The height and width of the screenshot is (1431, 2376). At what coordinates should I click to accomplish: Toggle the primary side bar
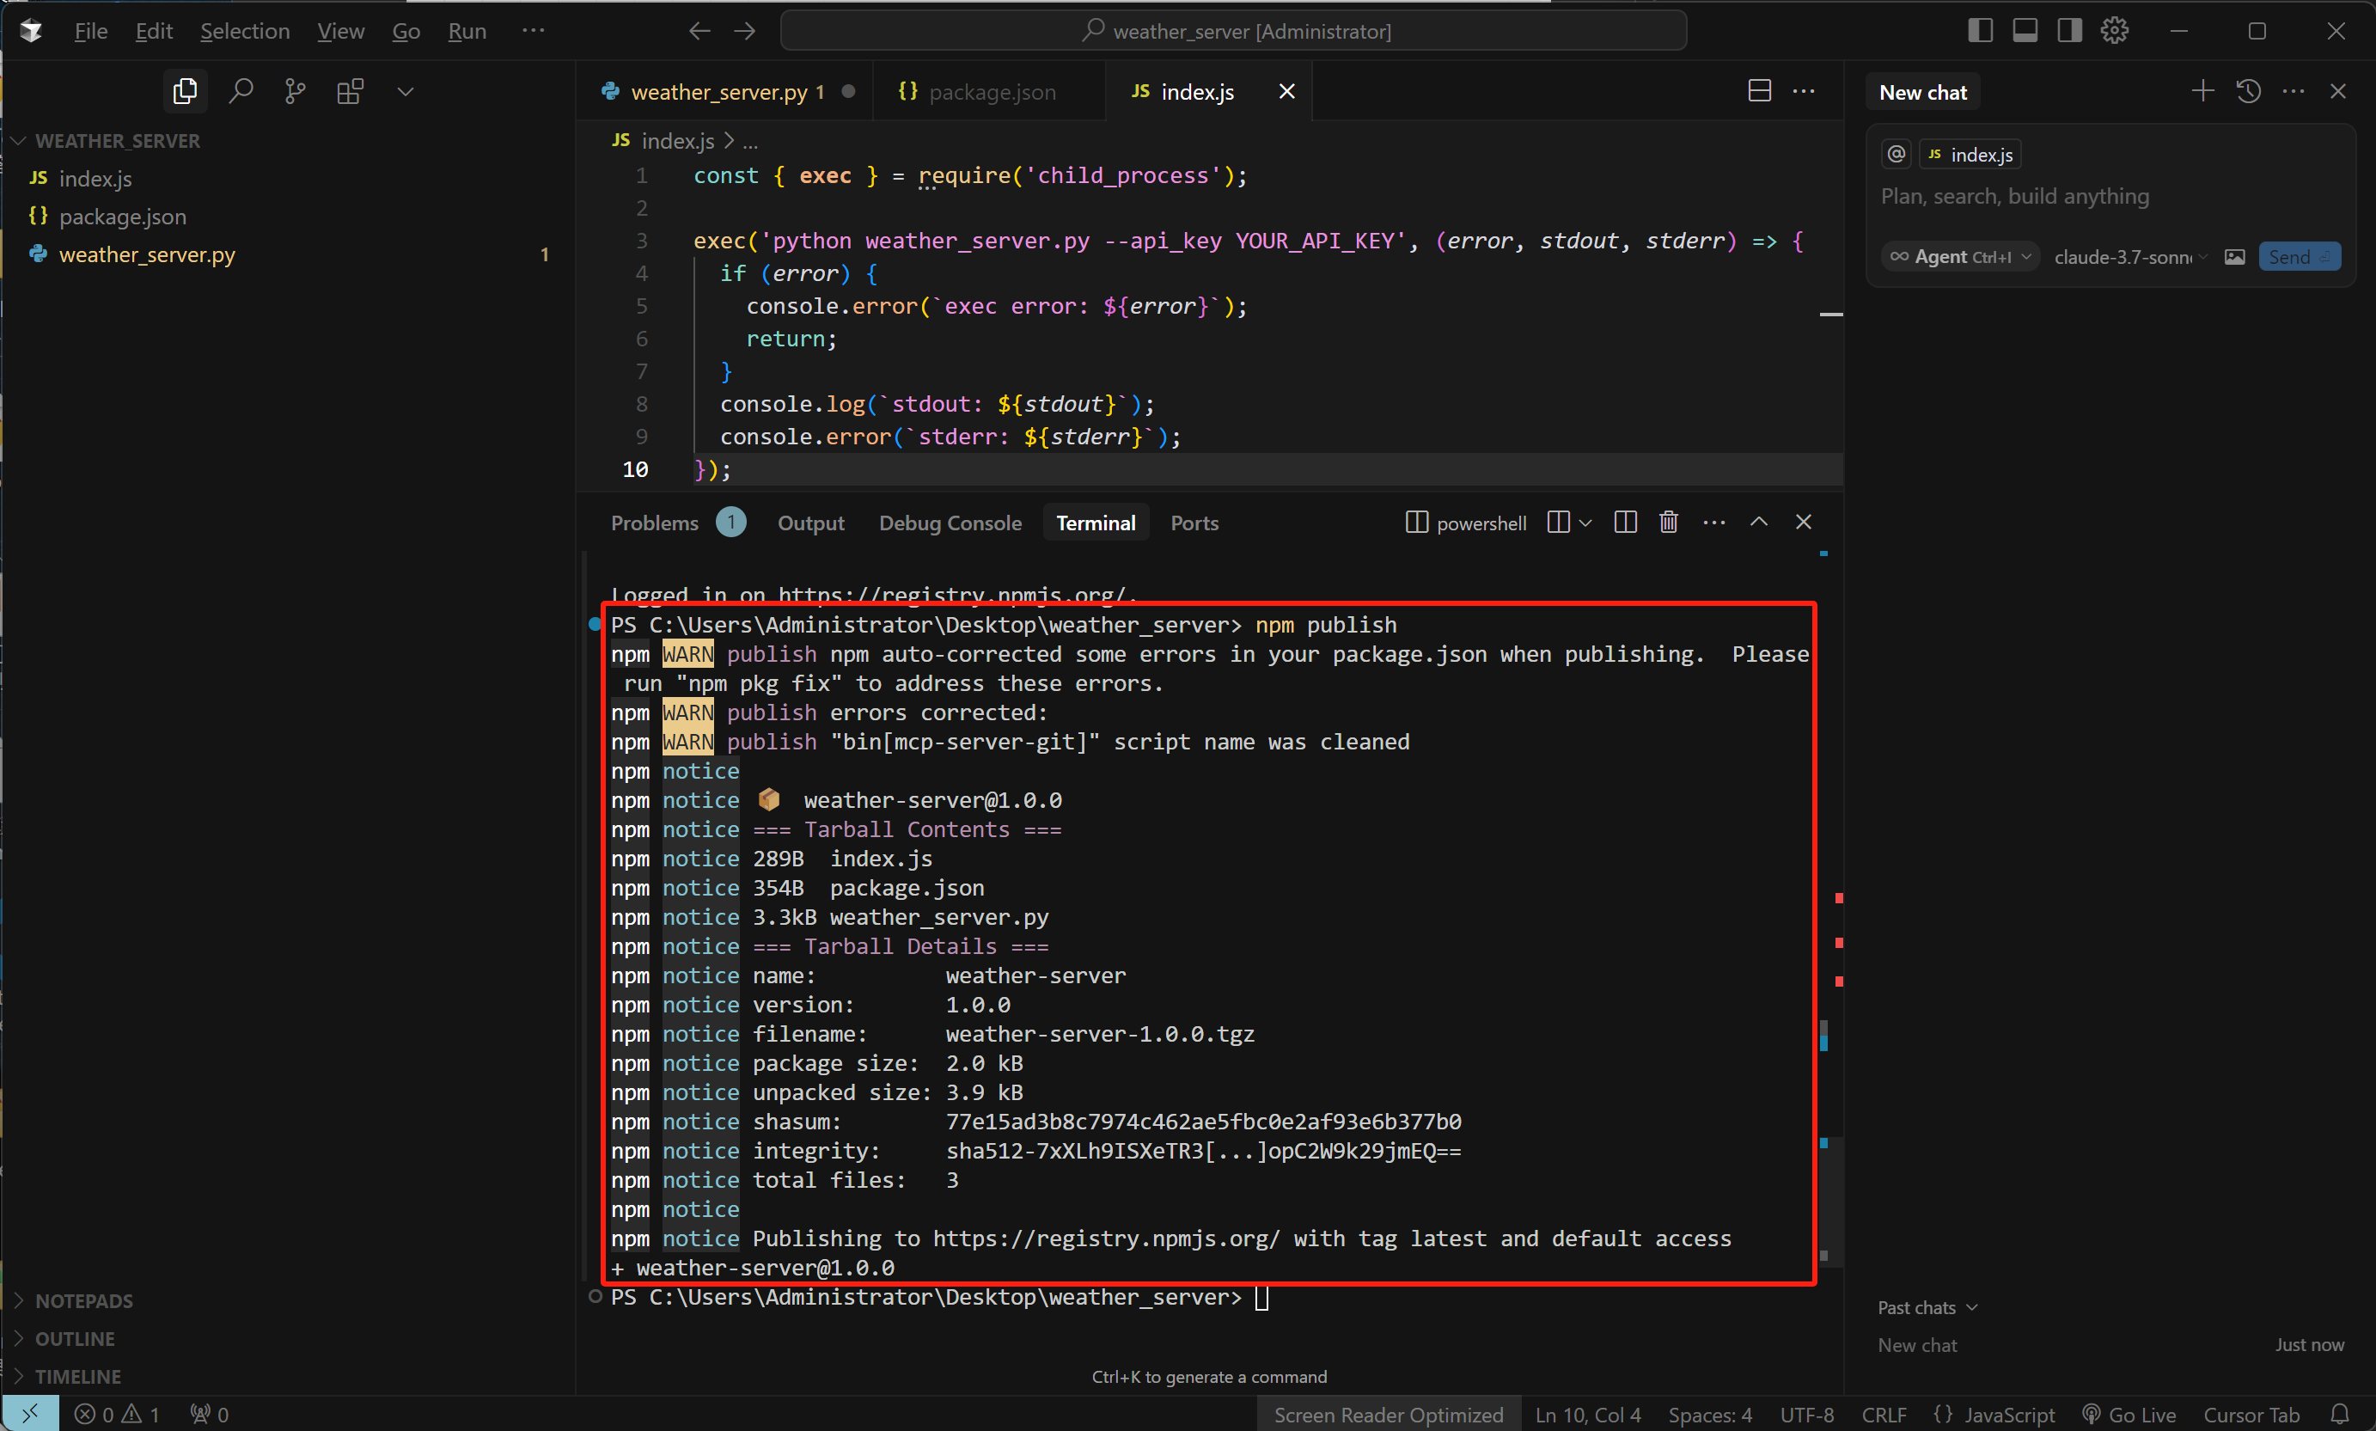point(1980,31)
